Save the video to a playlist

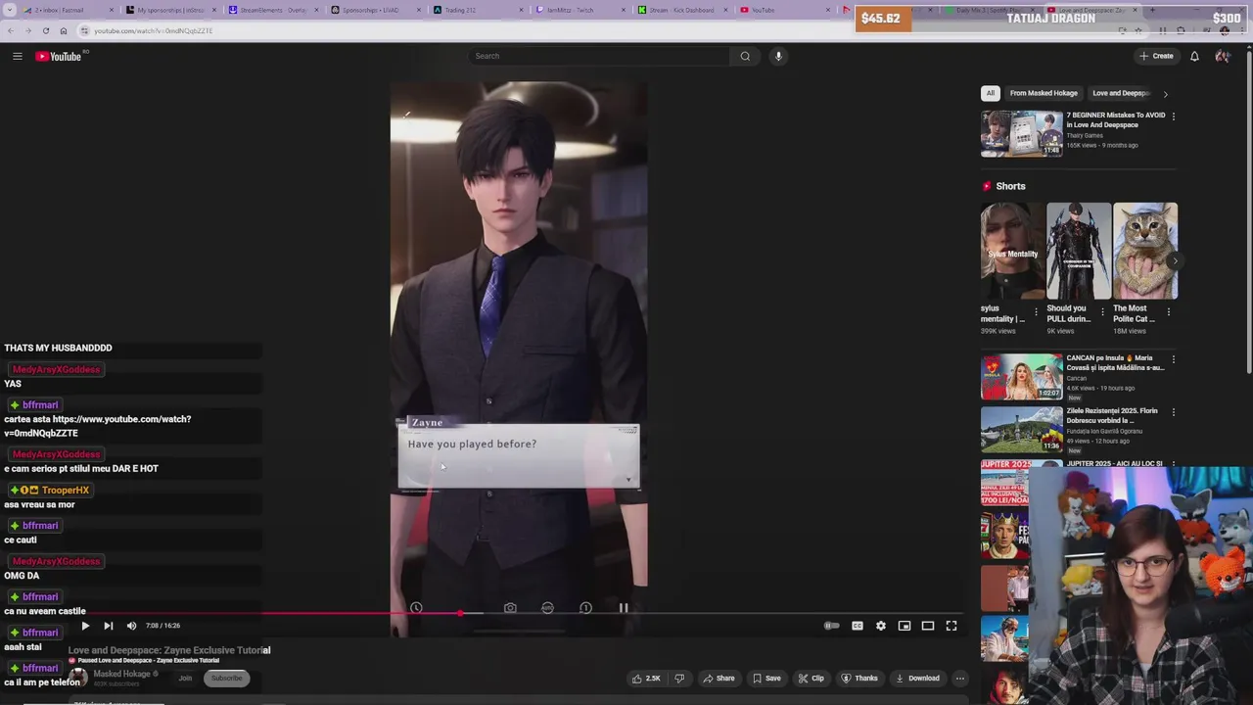tap(766, 678)
